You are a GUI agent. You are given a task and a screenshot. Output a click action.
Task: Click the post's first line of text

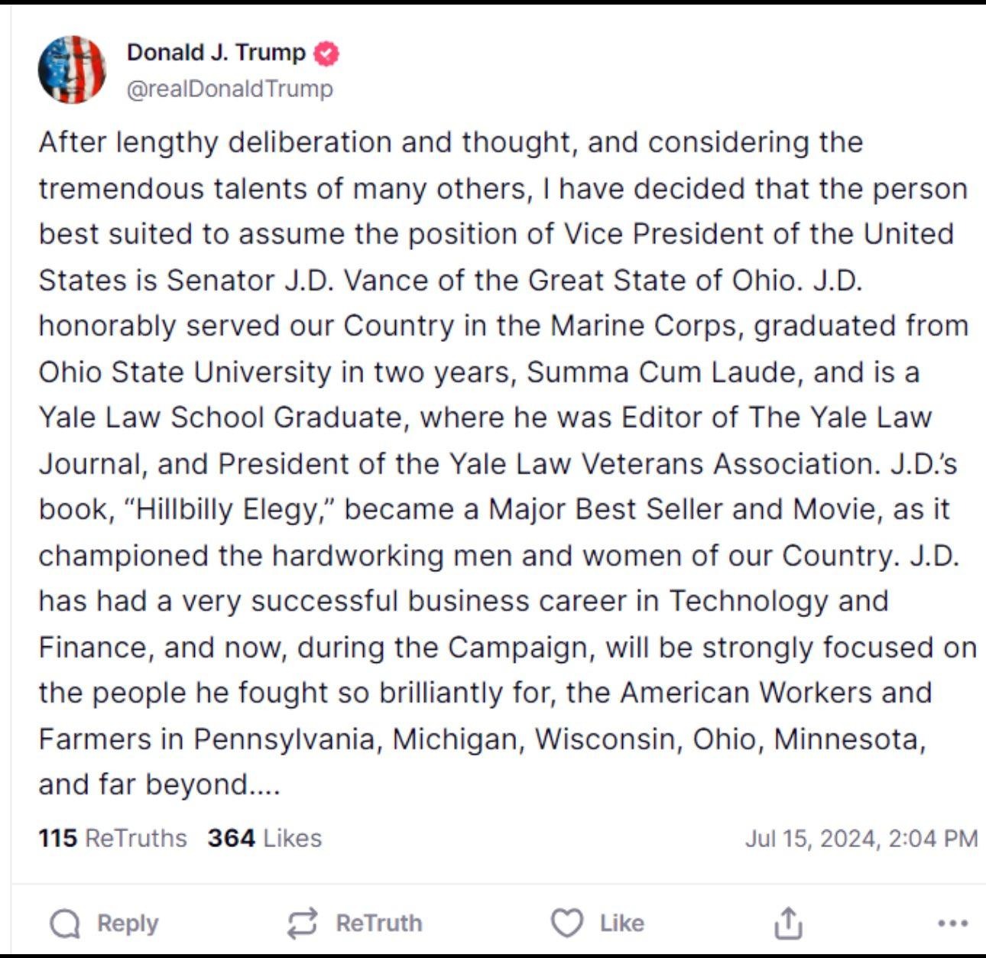pos(451,142)
